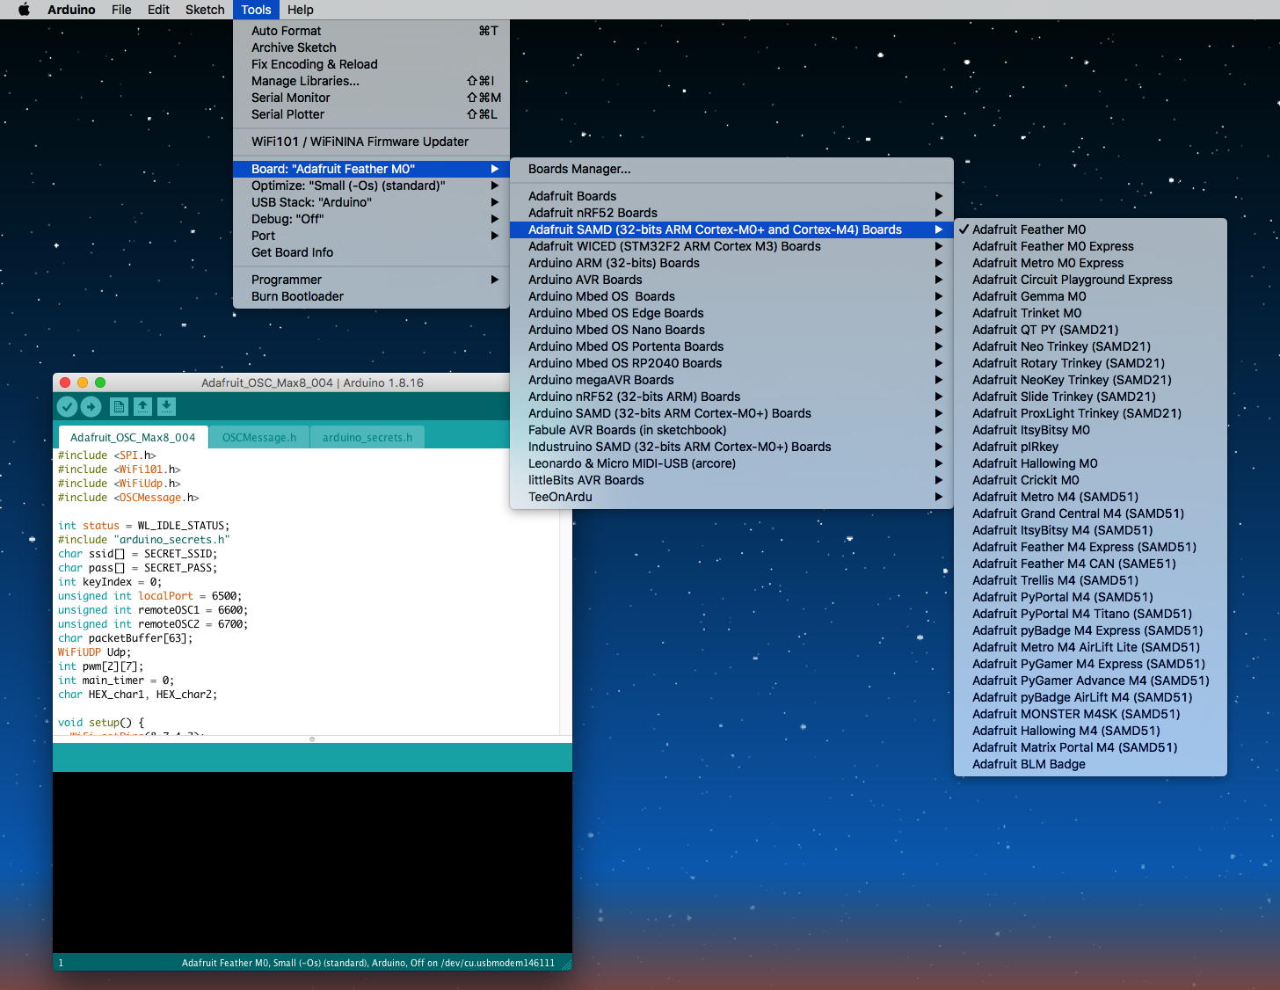Click the green zoom window button

100,382
